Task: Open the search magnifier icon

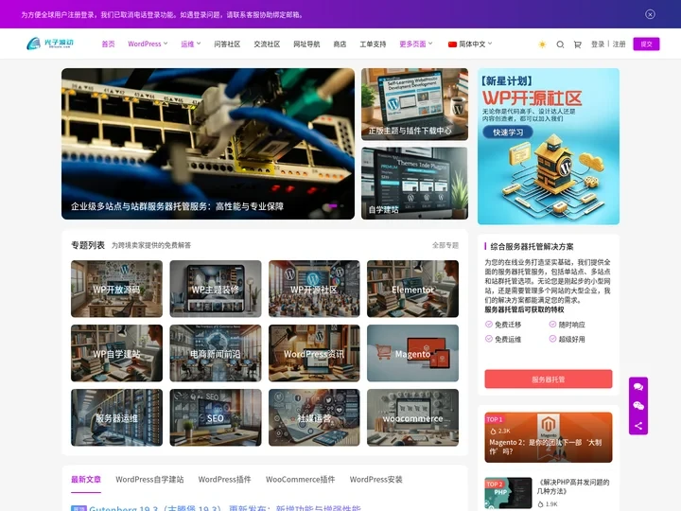Action: 560,44
